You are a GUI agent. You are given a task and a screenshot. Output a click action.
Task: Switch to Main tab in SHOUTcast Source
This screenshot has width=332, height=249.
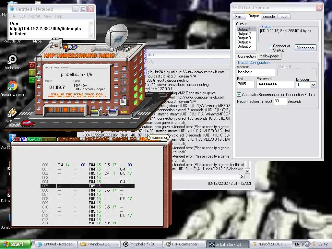pyautogui.click(x=238, y=16)
